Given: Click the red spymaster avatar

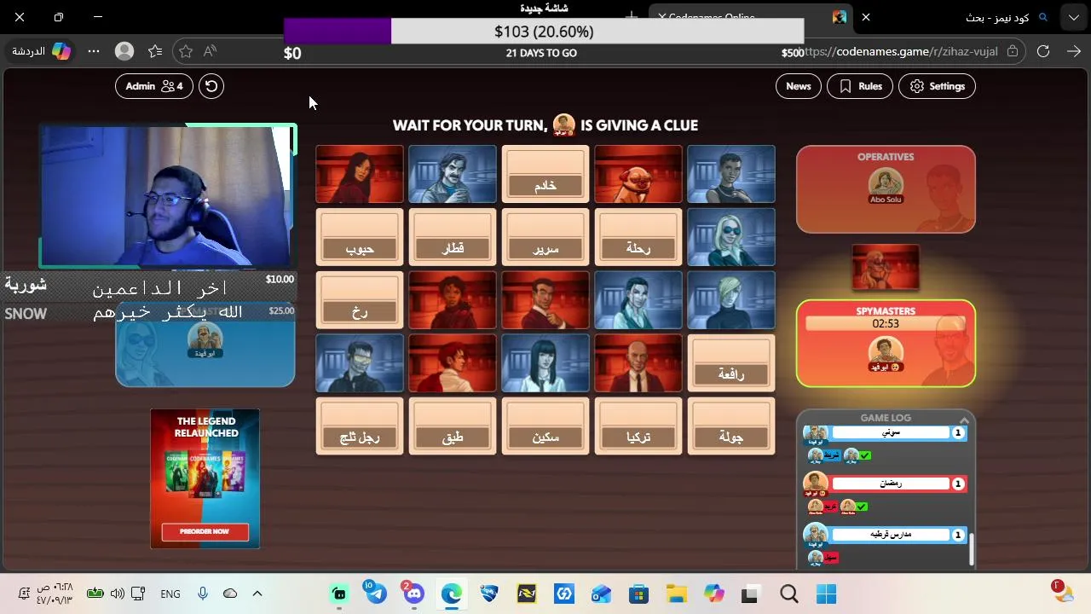Looking at the screenshot, I should tap(886, 351).
